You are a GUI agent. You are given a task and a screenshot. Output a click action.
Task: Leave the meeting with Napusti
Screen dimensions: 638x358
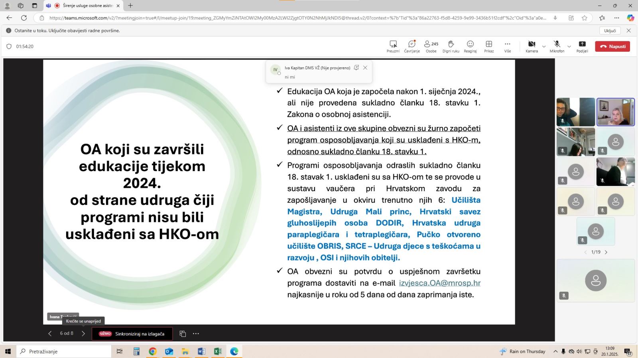click(612, 47)
